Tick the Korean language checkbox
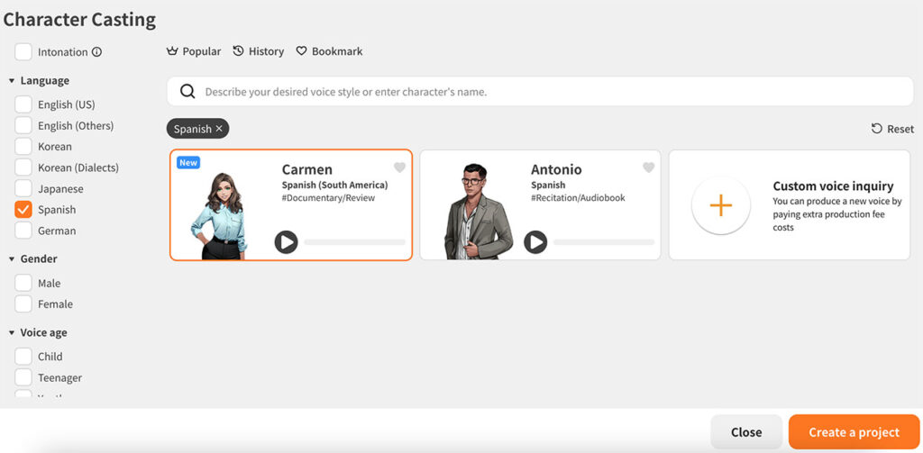This screenshot has height=453, width=923. [23, 147]
